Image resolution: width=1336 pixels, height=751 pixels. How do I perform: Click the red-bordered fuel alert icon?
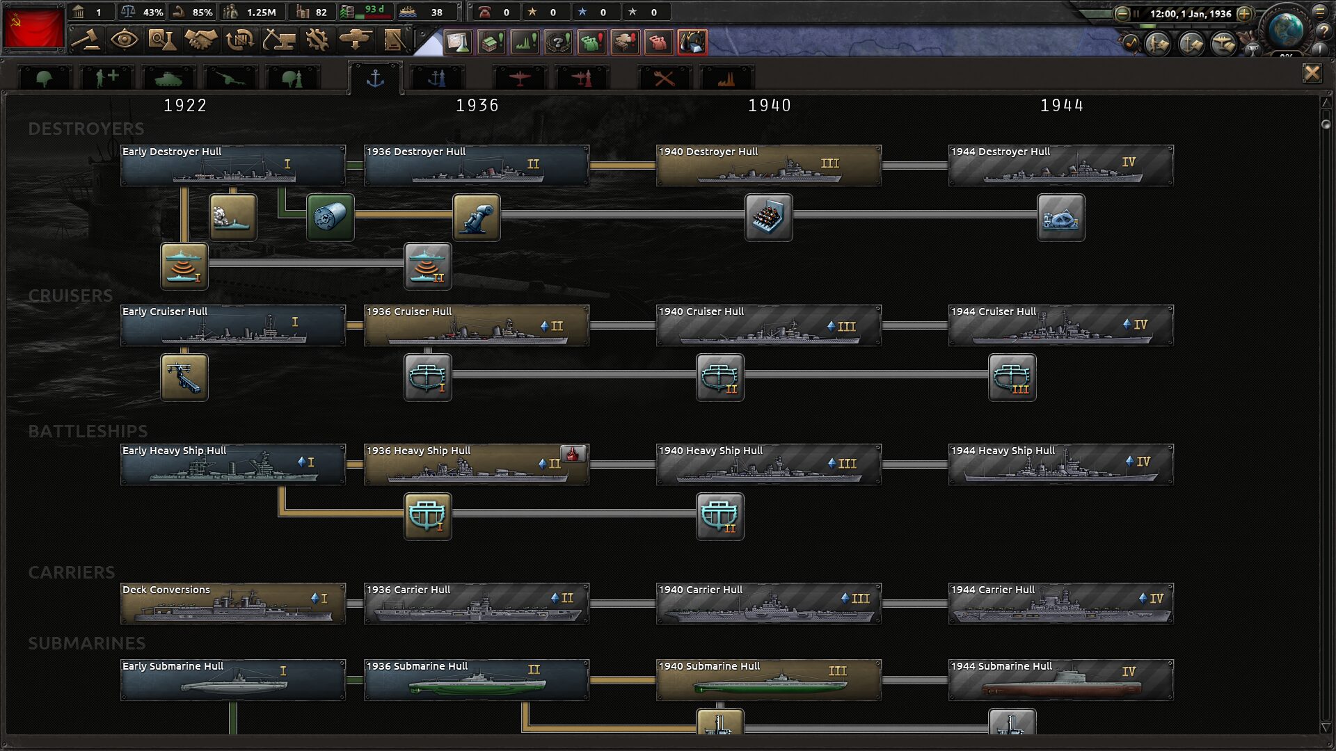[692, 42]
